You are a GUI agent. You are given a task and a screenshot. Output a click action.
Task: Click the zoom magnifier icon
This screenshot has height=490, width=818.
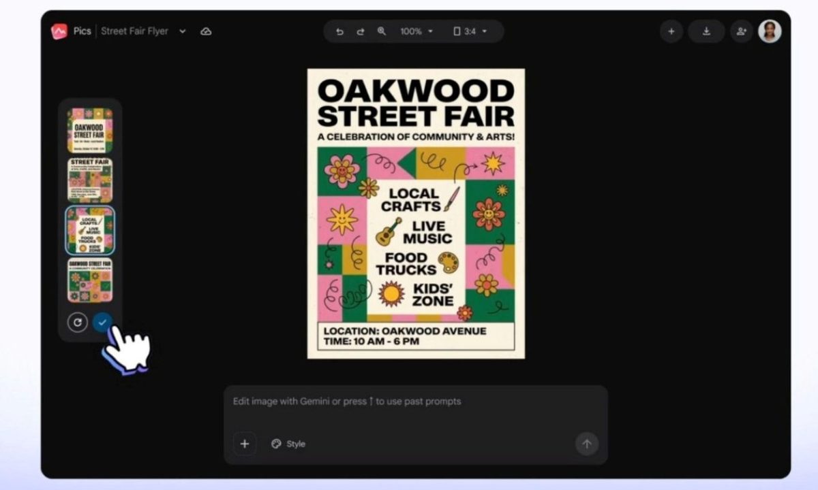coord(382,31)
